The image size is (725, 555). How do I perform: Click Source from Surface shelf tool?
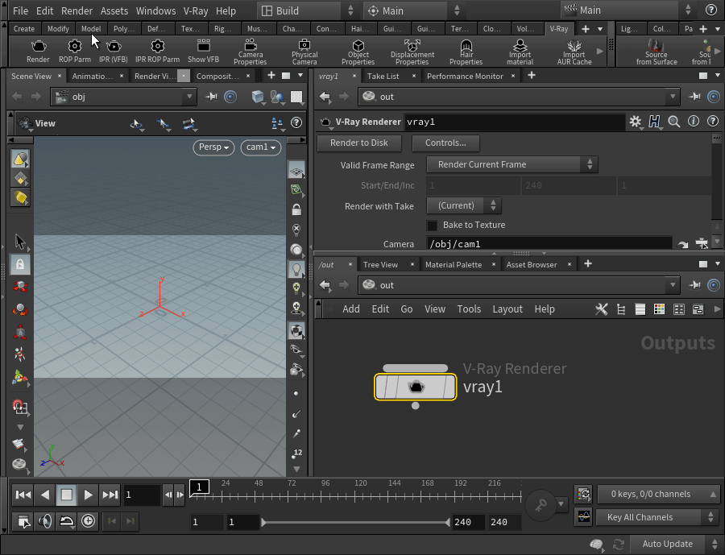pos(657,52)
